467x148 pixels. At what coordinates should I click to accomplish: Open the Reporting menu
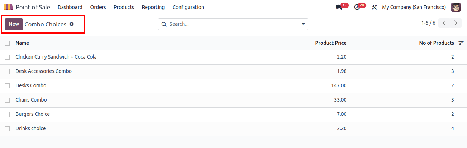[x=153, y=7]
